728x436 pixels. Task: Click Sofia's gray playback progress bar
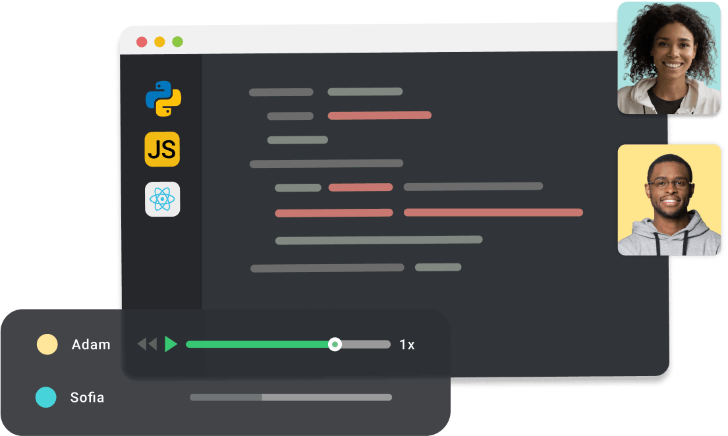click(x=291, y=397)
